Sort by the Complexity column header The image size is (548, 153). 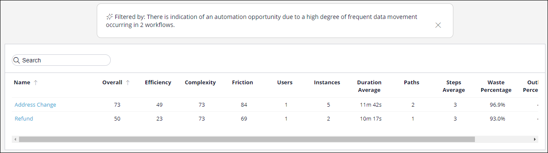point(200,83)
